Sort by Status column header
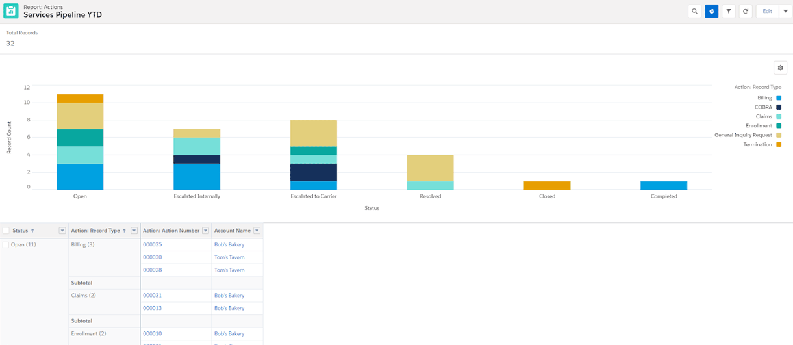This screenshot has height=345, width=793. tap(20, 231)
